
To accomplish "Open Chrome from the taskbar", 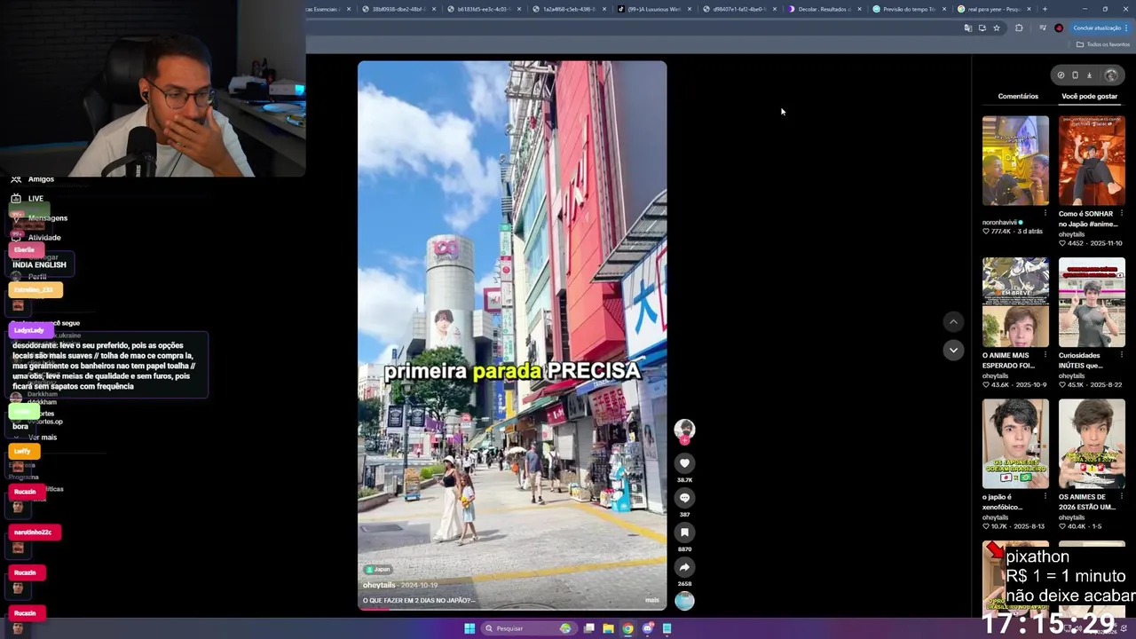I will click(x=627, y=628).
